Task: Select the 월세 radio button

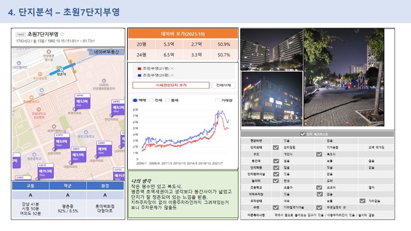Action: tap(168, 100)
